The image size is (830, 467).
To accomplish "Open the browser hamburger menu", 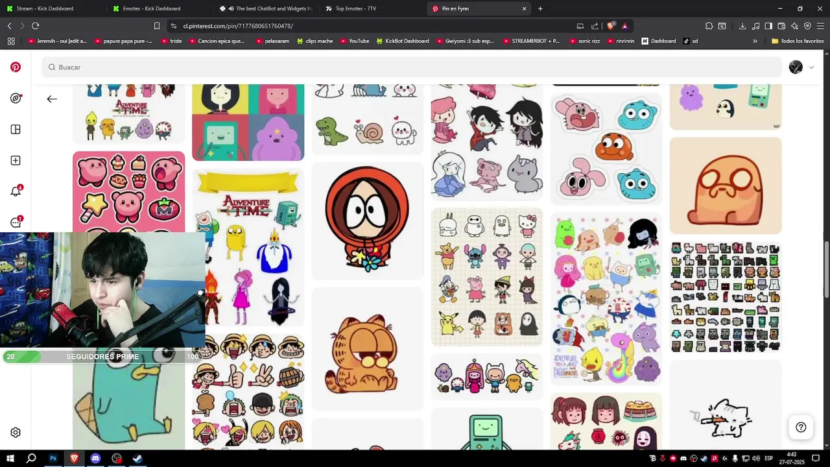I will (820, 26).
